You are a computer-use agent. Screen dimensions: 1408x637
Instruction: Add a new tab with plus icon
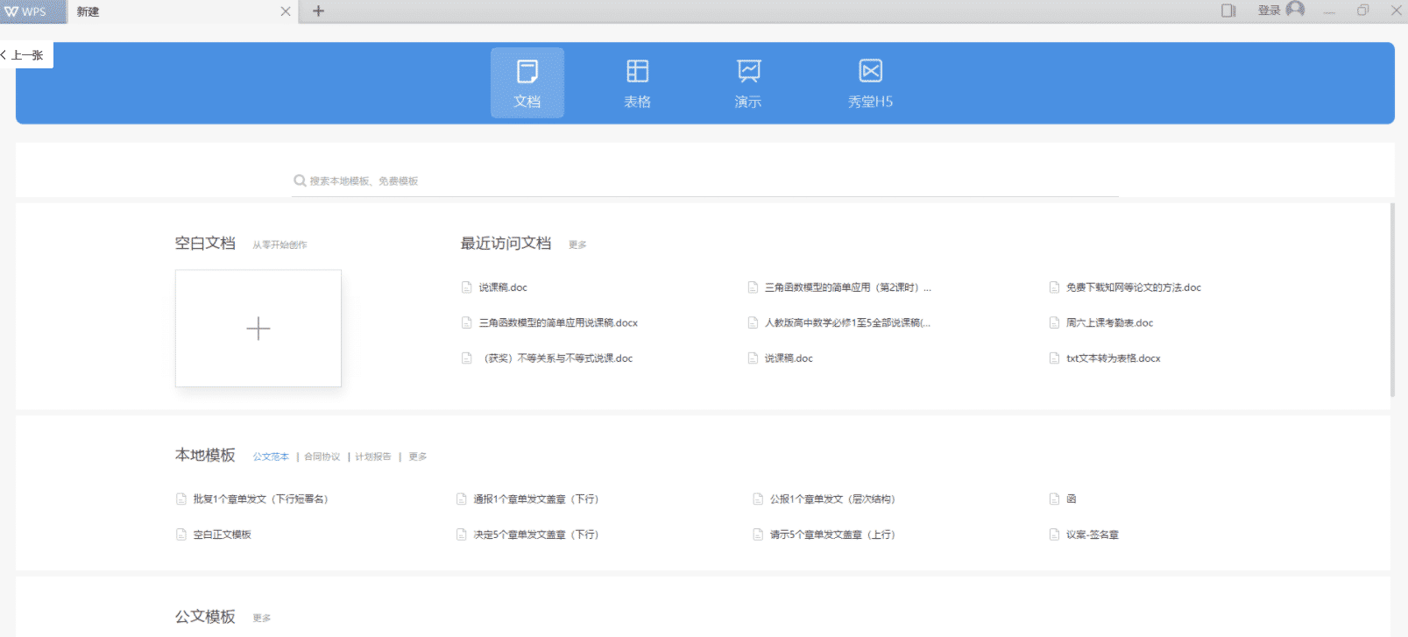[x=318, y=11]
